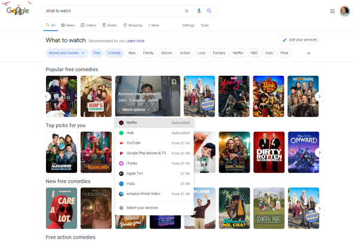Enable the Fantasy filter chip
Viewport: 356px width, 241px height.
pyautogui.click(x=219, y=53)
